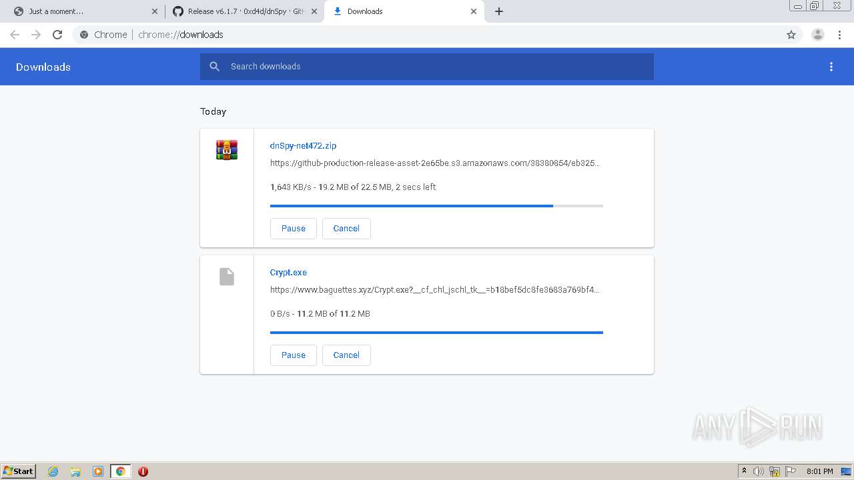Click the 8:01 PM system clock
This screenshot has height=480, width=854.
(819, 471)
